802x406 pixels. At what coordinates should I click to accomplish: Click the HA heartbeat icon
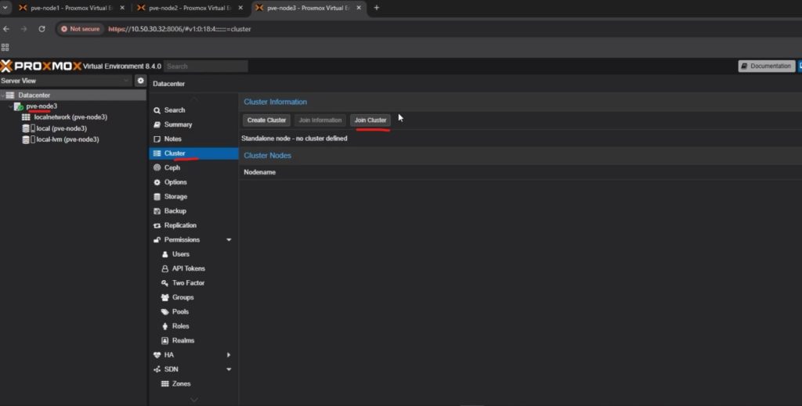[x=157, y=355]
